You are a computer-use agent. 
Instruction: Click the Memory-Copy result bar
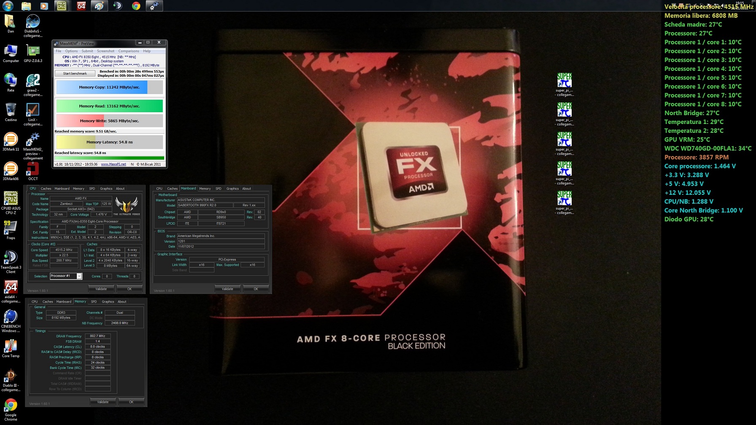109,87
